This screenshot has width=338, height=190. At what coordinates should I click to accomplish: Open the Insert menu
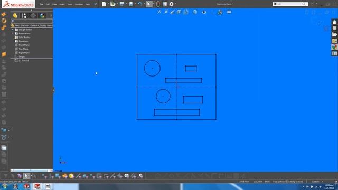62,4
